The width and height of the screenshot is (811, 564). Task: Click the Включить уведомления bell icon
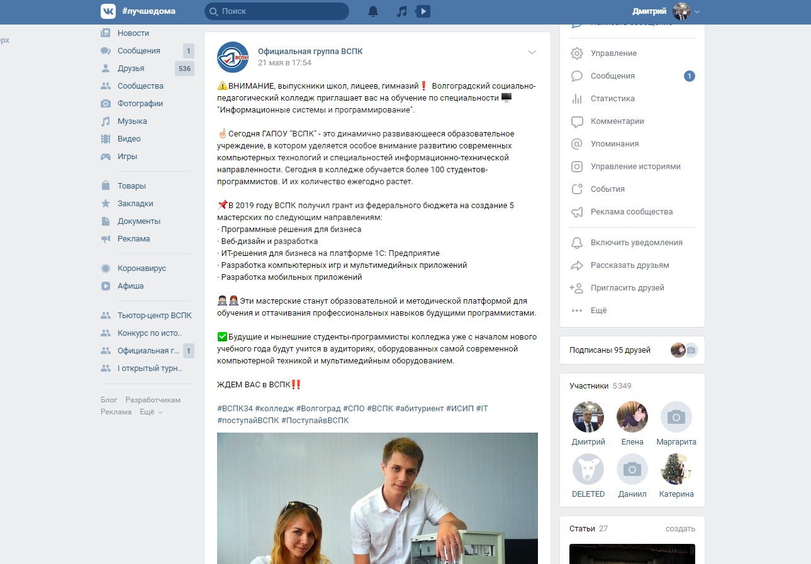pos(576,243)
